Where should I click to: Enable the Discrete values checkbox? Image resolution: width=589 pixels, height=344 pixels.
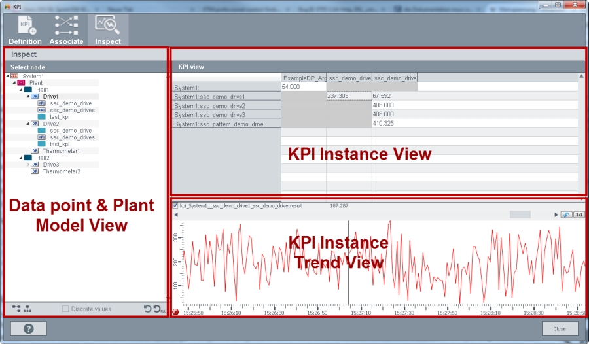click(x=65, y=309)
